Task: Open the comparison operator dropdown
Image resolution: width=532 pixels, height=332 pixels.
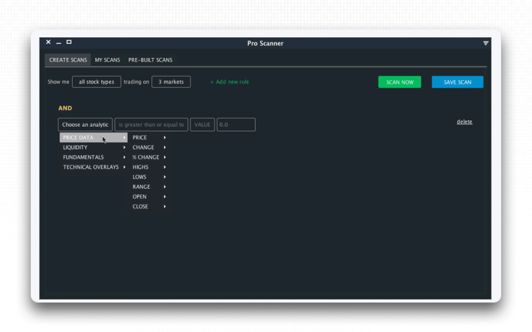Action: coord(151,125)
